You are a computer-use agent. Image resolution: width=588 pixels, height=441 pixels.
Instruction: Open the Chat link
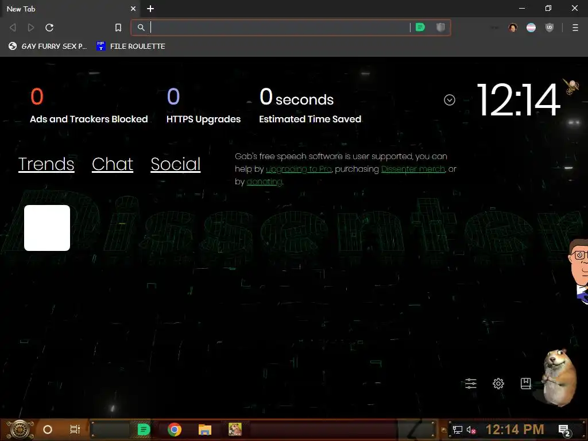coord(113,164)
